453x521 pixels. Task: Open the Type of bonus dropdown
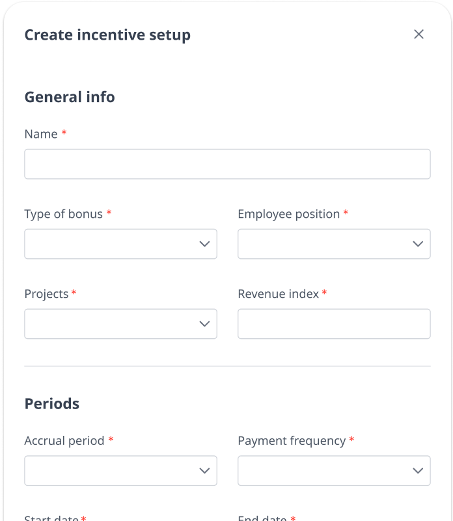pyautogui.click(x=111, y=244)
